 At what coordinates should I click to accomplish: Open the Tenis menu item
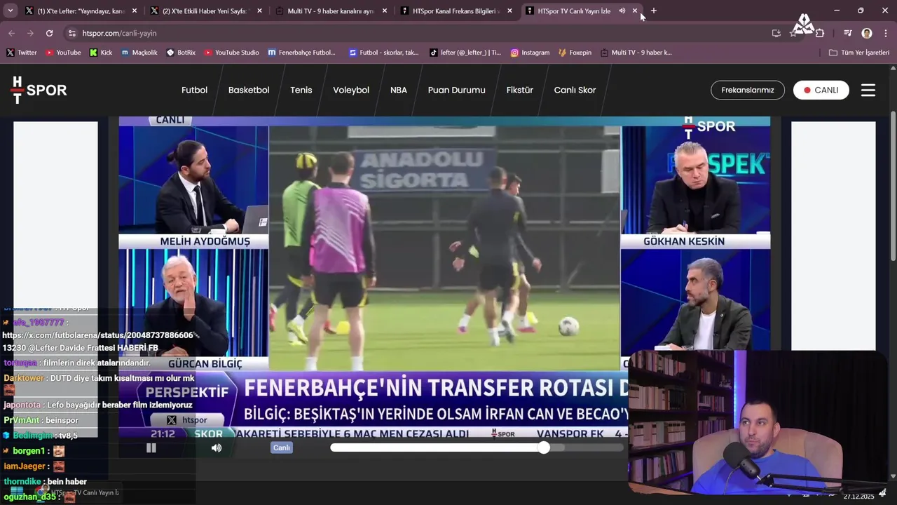pos(301,90)
